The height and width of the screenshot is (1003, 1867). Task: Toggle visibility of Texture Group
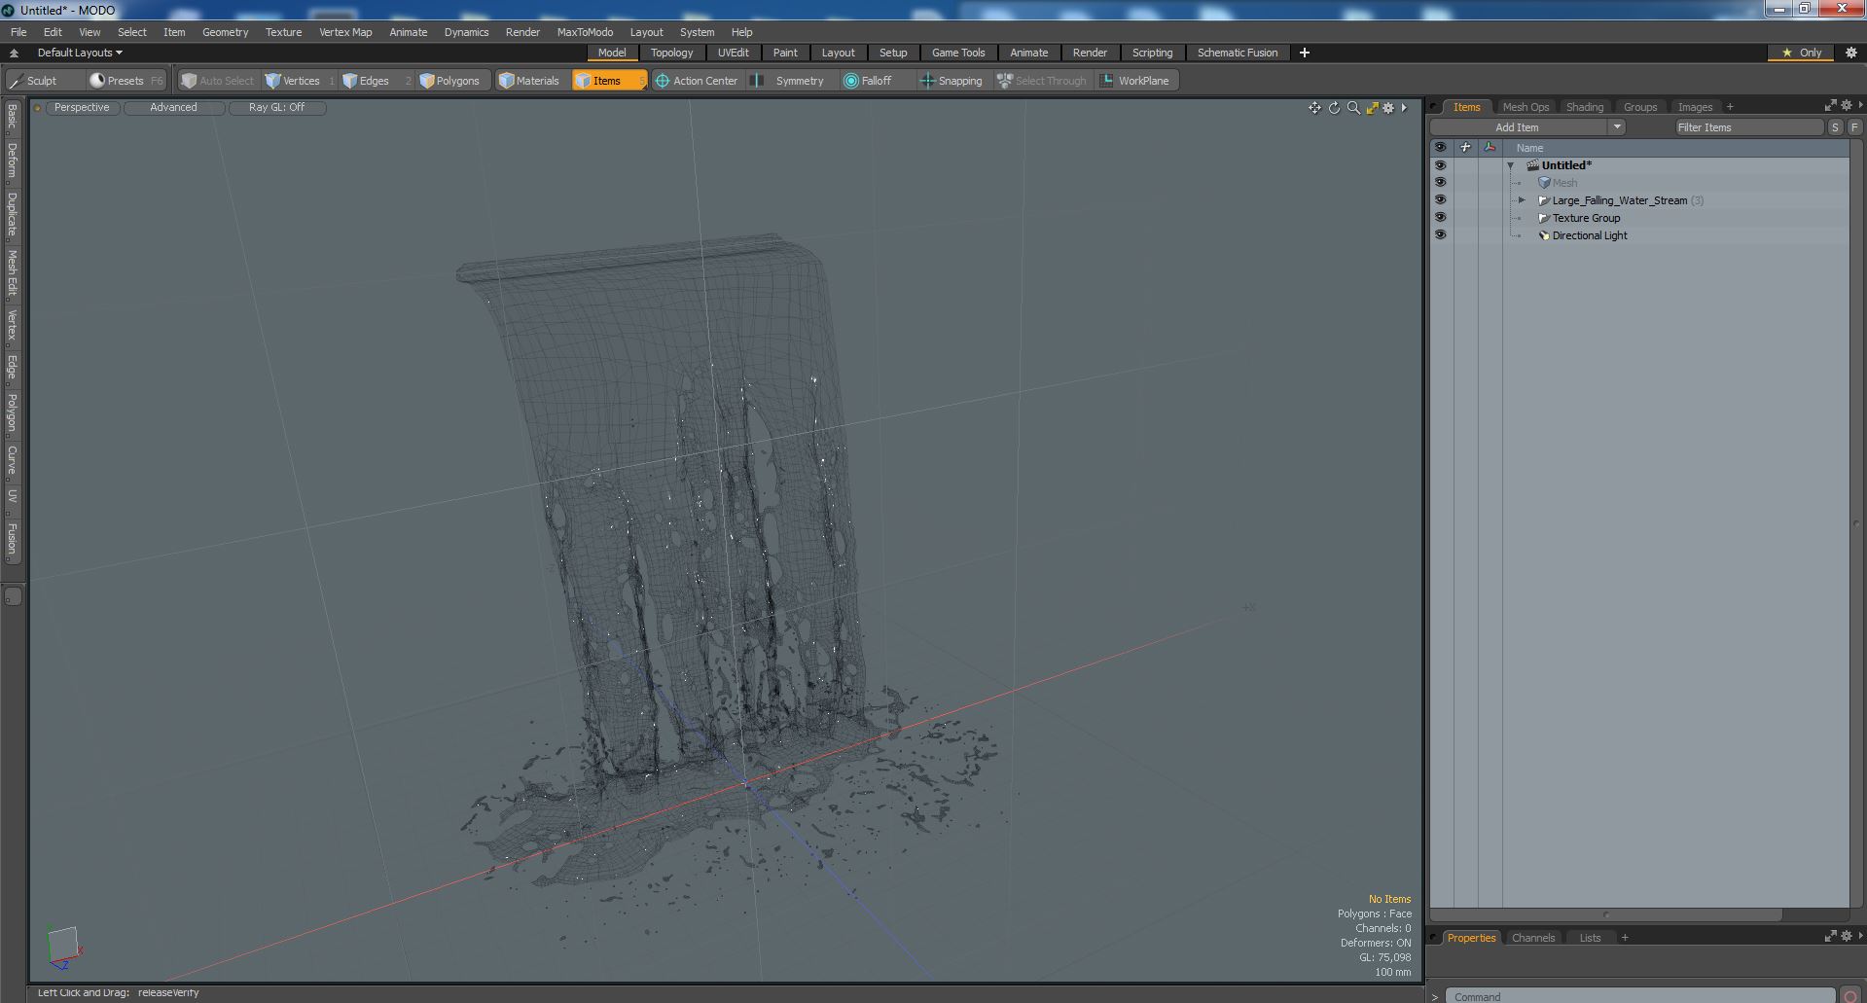click(1440, 218)
